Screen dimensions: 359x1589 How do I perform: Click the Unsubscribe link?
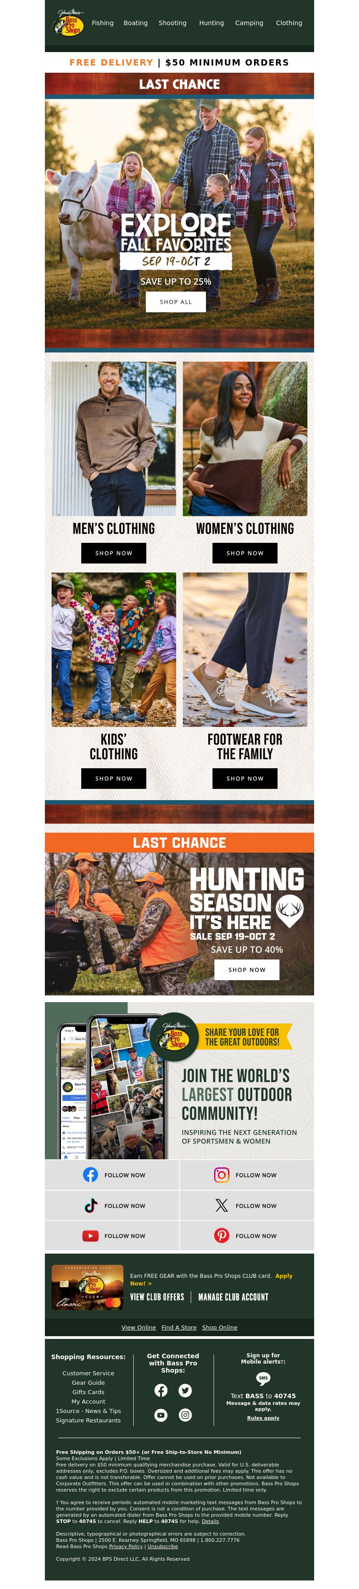coord(163,1546)
